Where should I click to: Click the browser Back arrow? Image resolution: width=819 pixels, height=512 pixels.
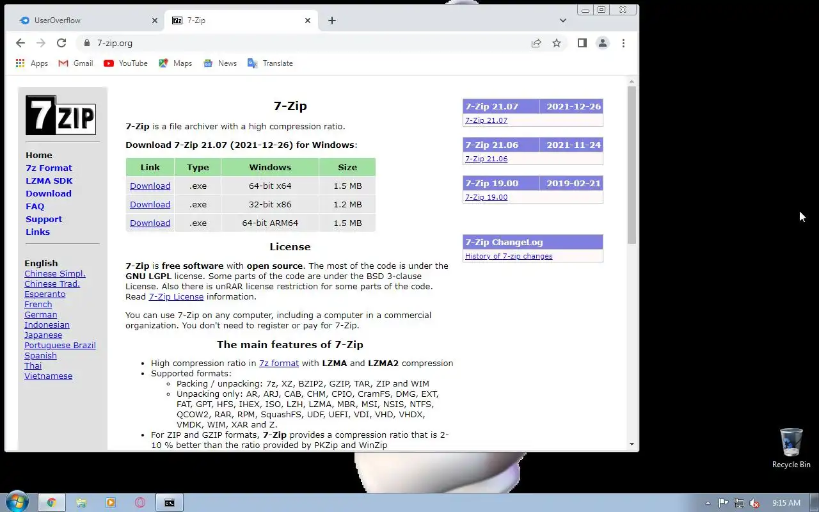pos(20,43)
